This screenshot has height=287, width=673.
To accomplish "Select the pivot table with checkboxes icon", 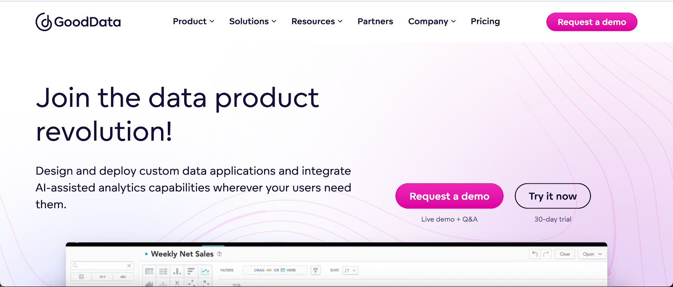I will coord(163,271).
